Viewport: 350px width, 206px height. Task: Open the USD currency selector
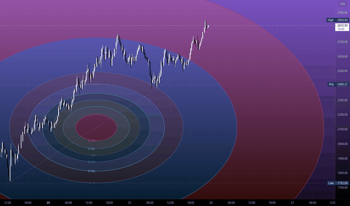(342, 4)
